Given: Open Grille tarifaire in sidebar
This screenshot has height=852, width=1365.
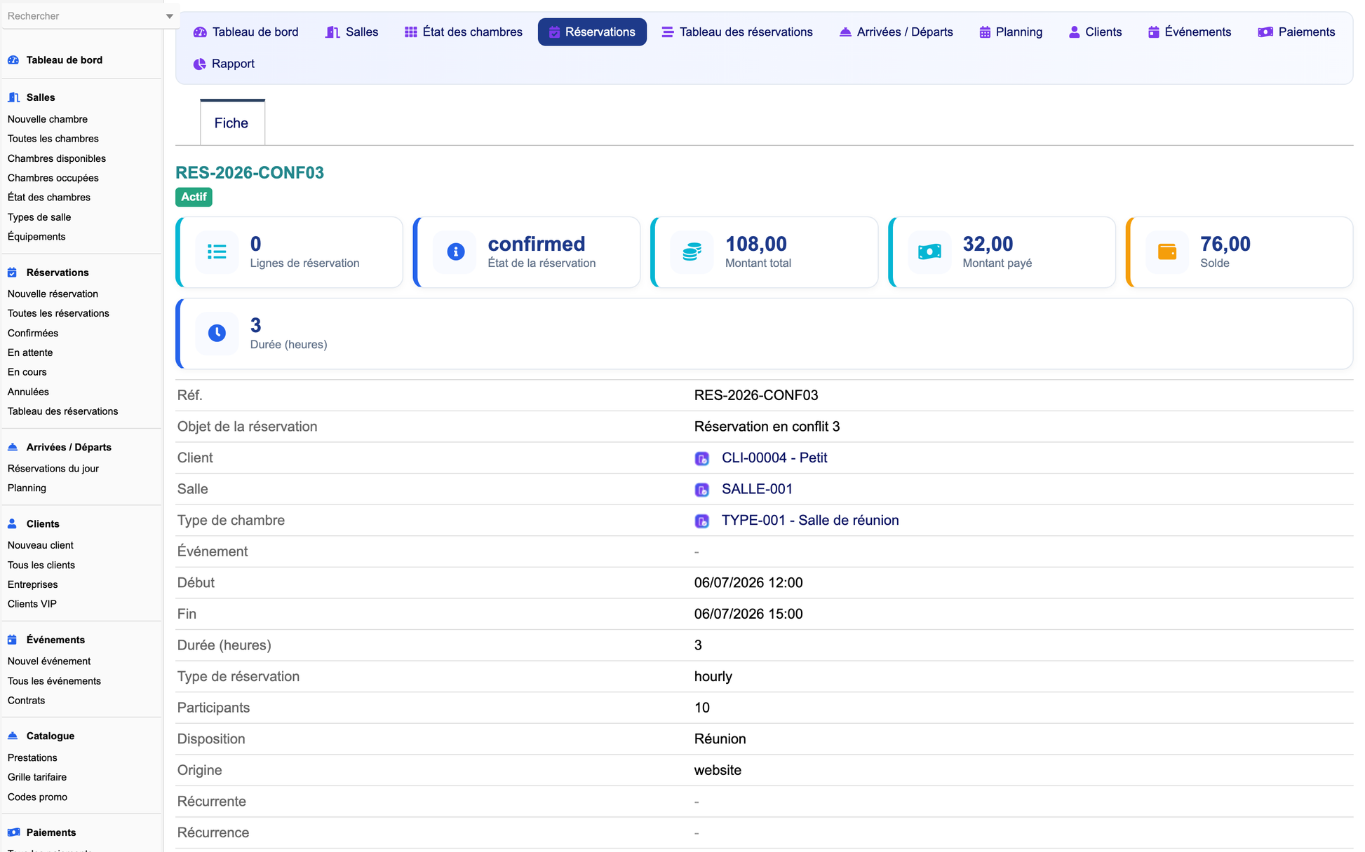Looking at the screenshot, I should [x=37, y=777].
